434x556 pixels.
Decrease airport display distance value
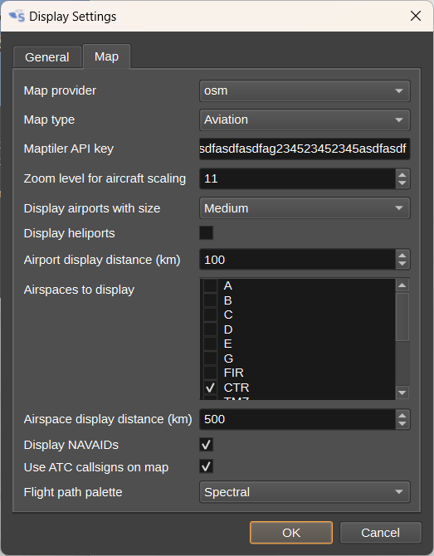402,264
